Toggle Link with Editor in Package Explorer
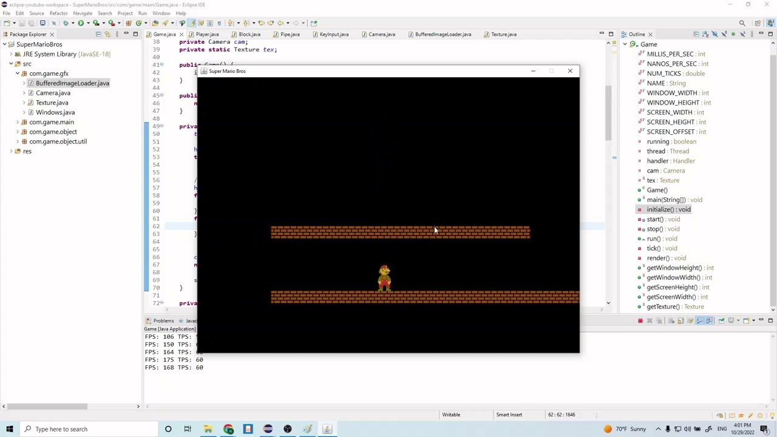 pos(107,34)
